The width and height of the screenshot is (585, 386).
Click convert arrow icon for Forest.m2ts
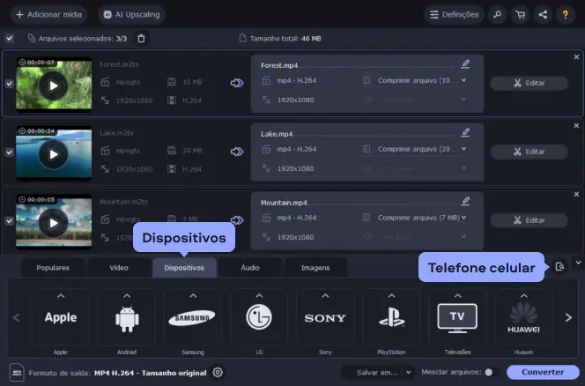click(x=237, y=83)
